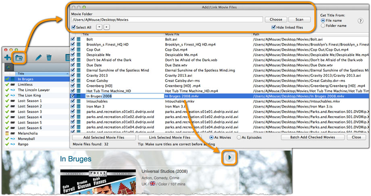Click the Blu-ray icon beside Rango

click(13, 144)
